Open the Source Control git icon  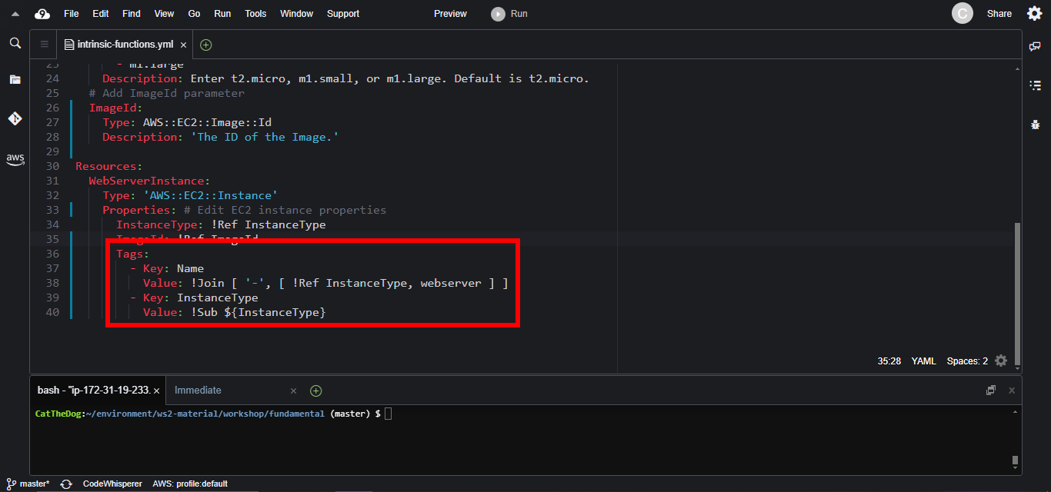15,118
